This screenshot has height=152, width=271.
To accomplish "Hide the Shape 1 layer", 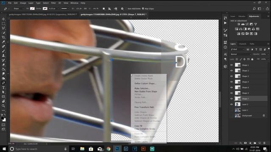I will click(232, 65).
